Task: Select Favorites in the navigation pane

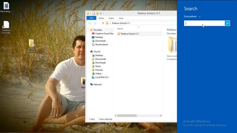Action: click(x=98, y=30)
